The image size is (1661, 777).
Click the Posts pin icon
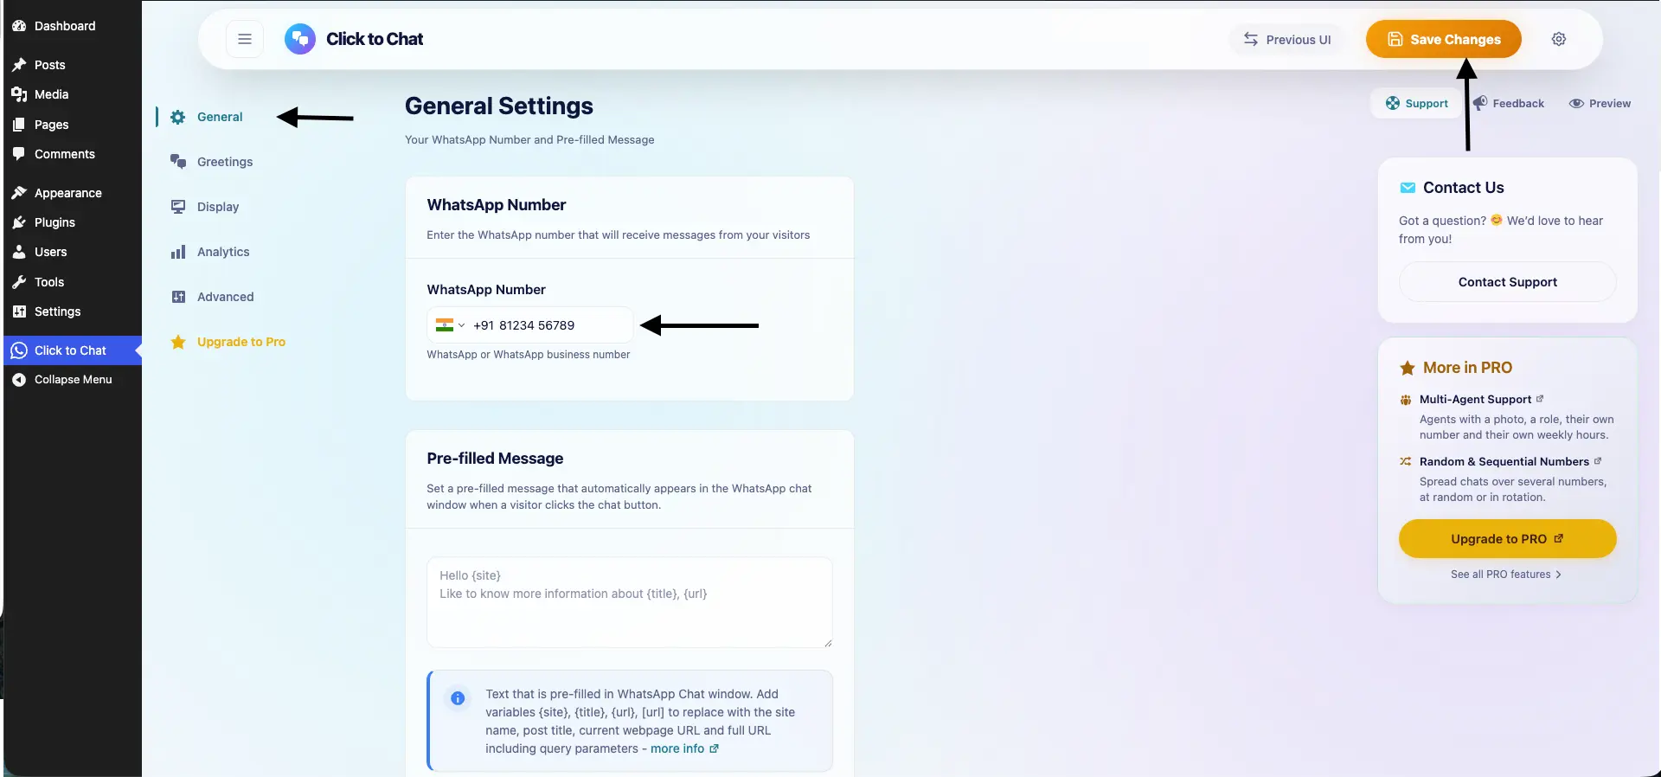19,65
